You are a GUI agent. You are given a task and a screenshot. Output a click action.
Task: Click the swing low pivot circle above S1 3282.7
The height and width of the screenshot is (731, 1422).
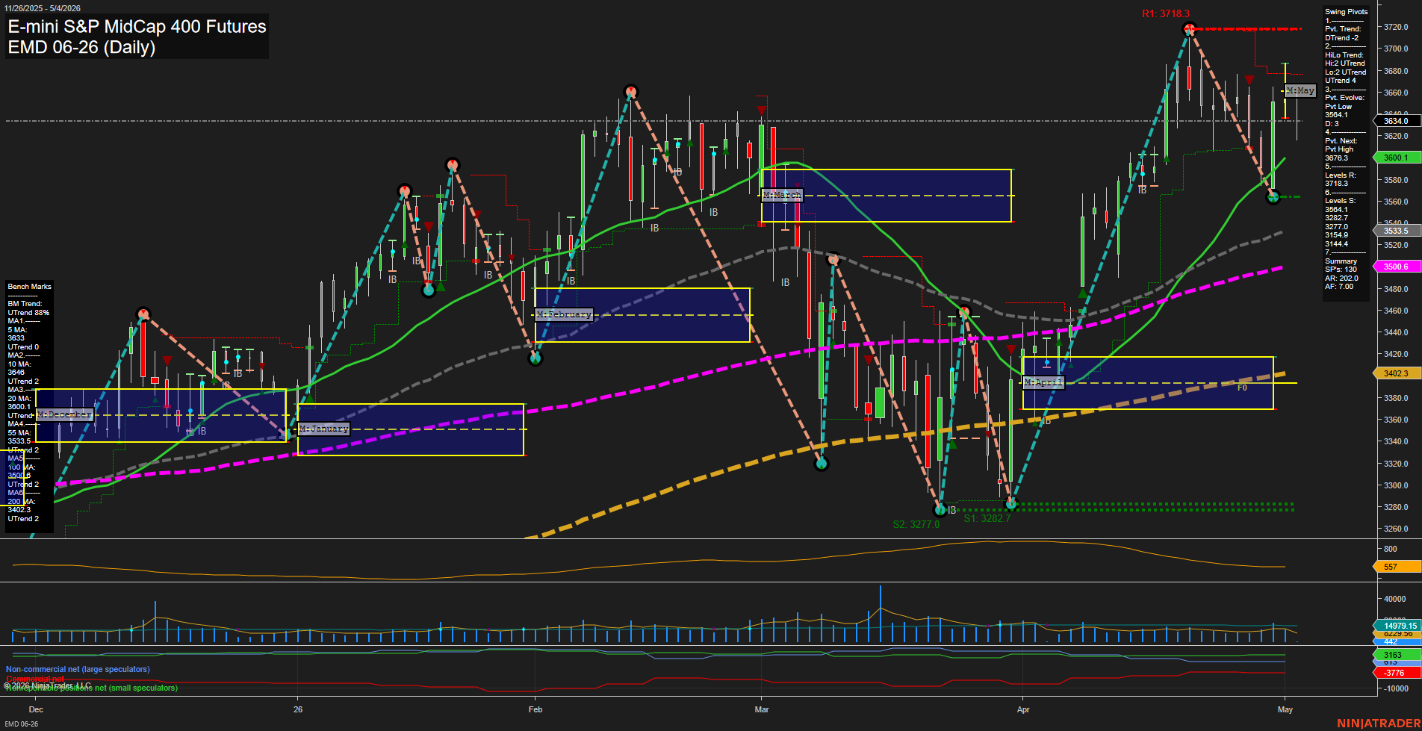pos(1011,504)
